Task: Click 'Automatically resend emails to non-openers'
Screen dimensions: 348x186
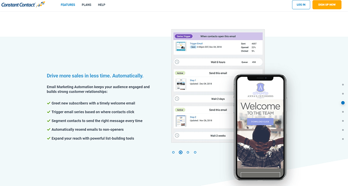Action: pos(87,130)
